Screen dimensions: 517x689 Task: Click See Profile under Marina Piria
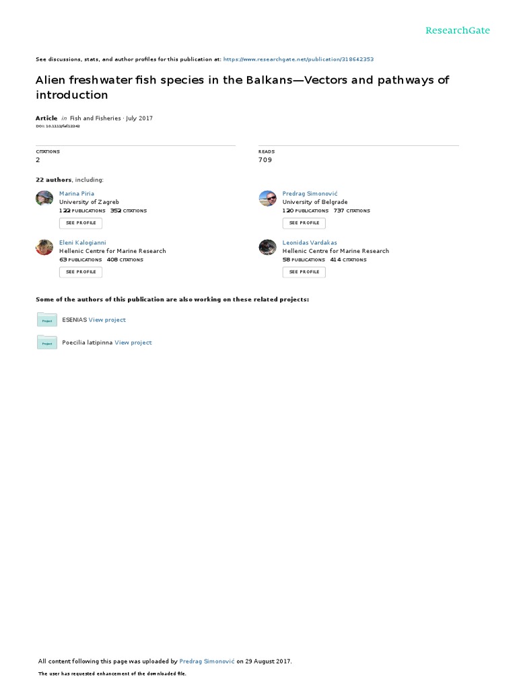click(81, 223)
